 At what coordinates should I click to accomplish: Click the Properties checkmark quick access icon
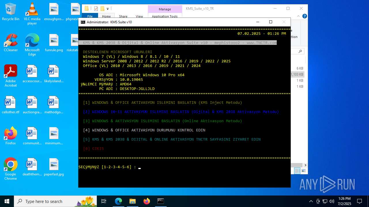(x=96, y=9)
